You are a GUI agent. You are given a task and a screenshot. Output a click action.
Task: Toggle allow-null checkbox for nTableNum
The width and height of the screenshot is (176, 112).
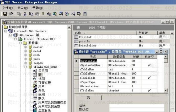click(149, 69)
